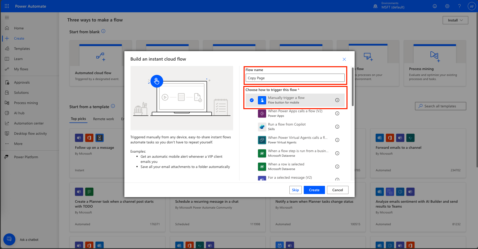478x249 pixels.
Task: Open the help question mark icon
Action: (x=459, y=6)
